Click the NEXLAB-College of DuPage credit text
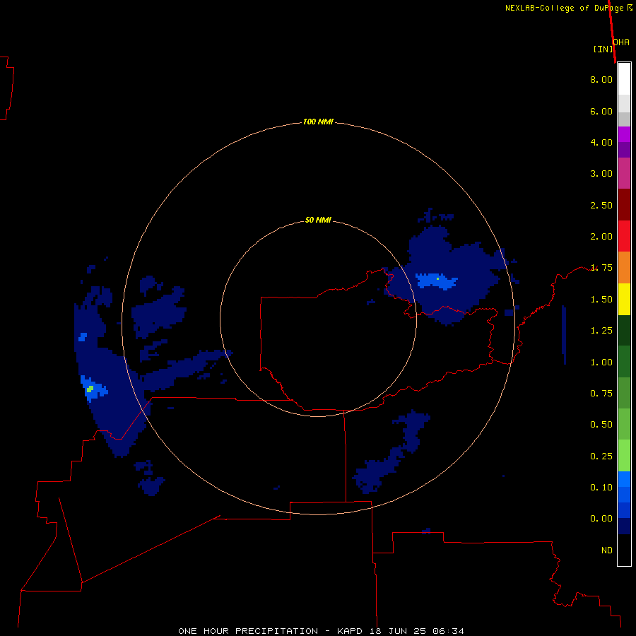The height and width of the screenshot is (636, 636). (564, 8)
